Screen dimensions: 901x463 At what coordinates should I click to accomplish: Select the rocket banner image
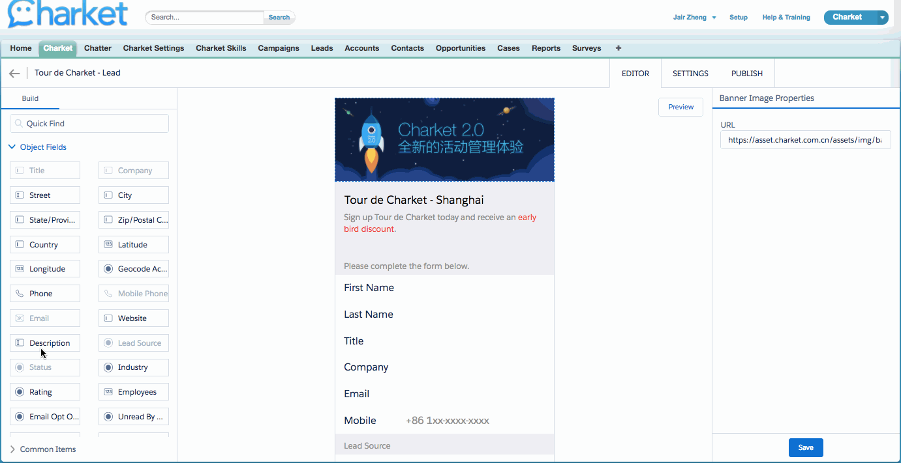click(x=444, y=139)
